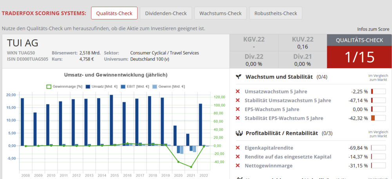Click the KGV.22 metric cell
Image resolution: width=392 pixels, height=179 pixels.
tap(254, 42)
